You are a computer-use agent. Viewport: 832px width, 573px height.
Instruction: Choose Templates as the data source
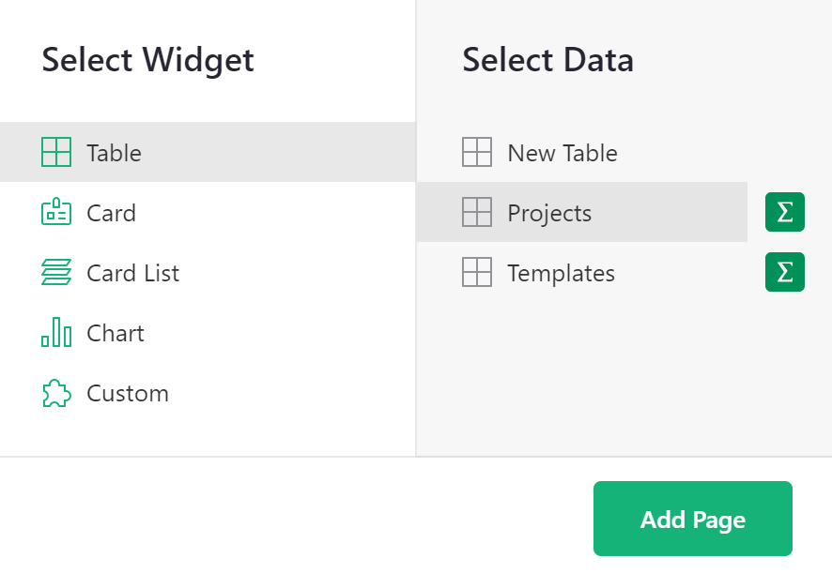click(561, 272)
